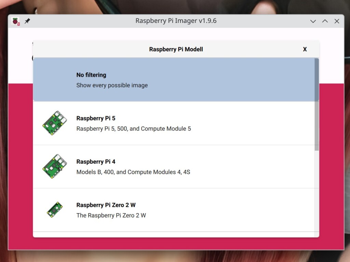Pick the Raspberry Pi 4 title

tap(96, 161)
